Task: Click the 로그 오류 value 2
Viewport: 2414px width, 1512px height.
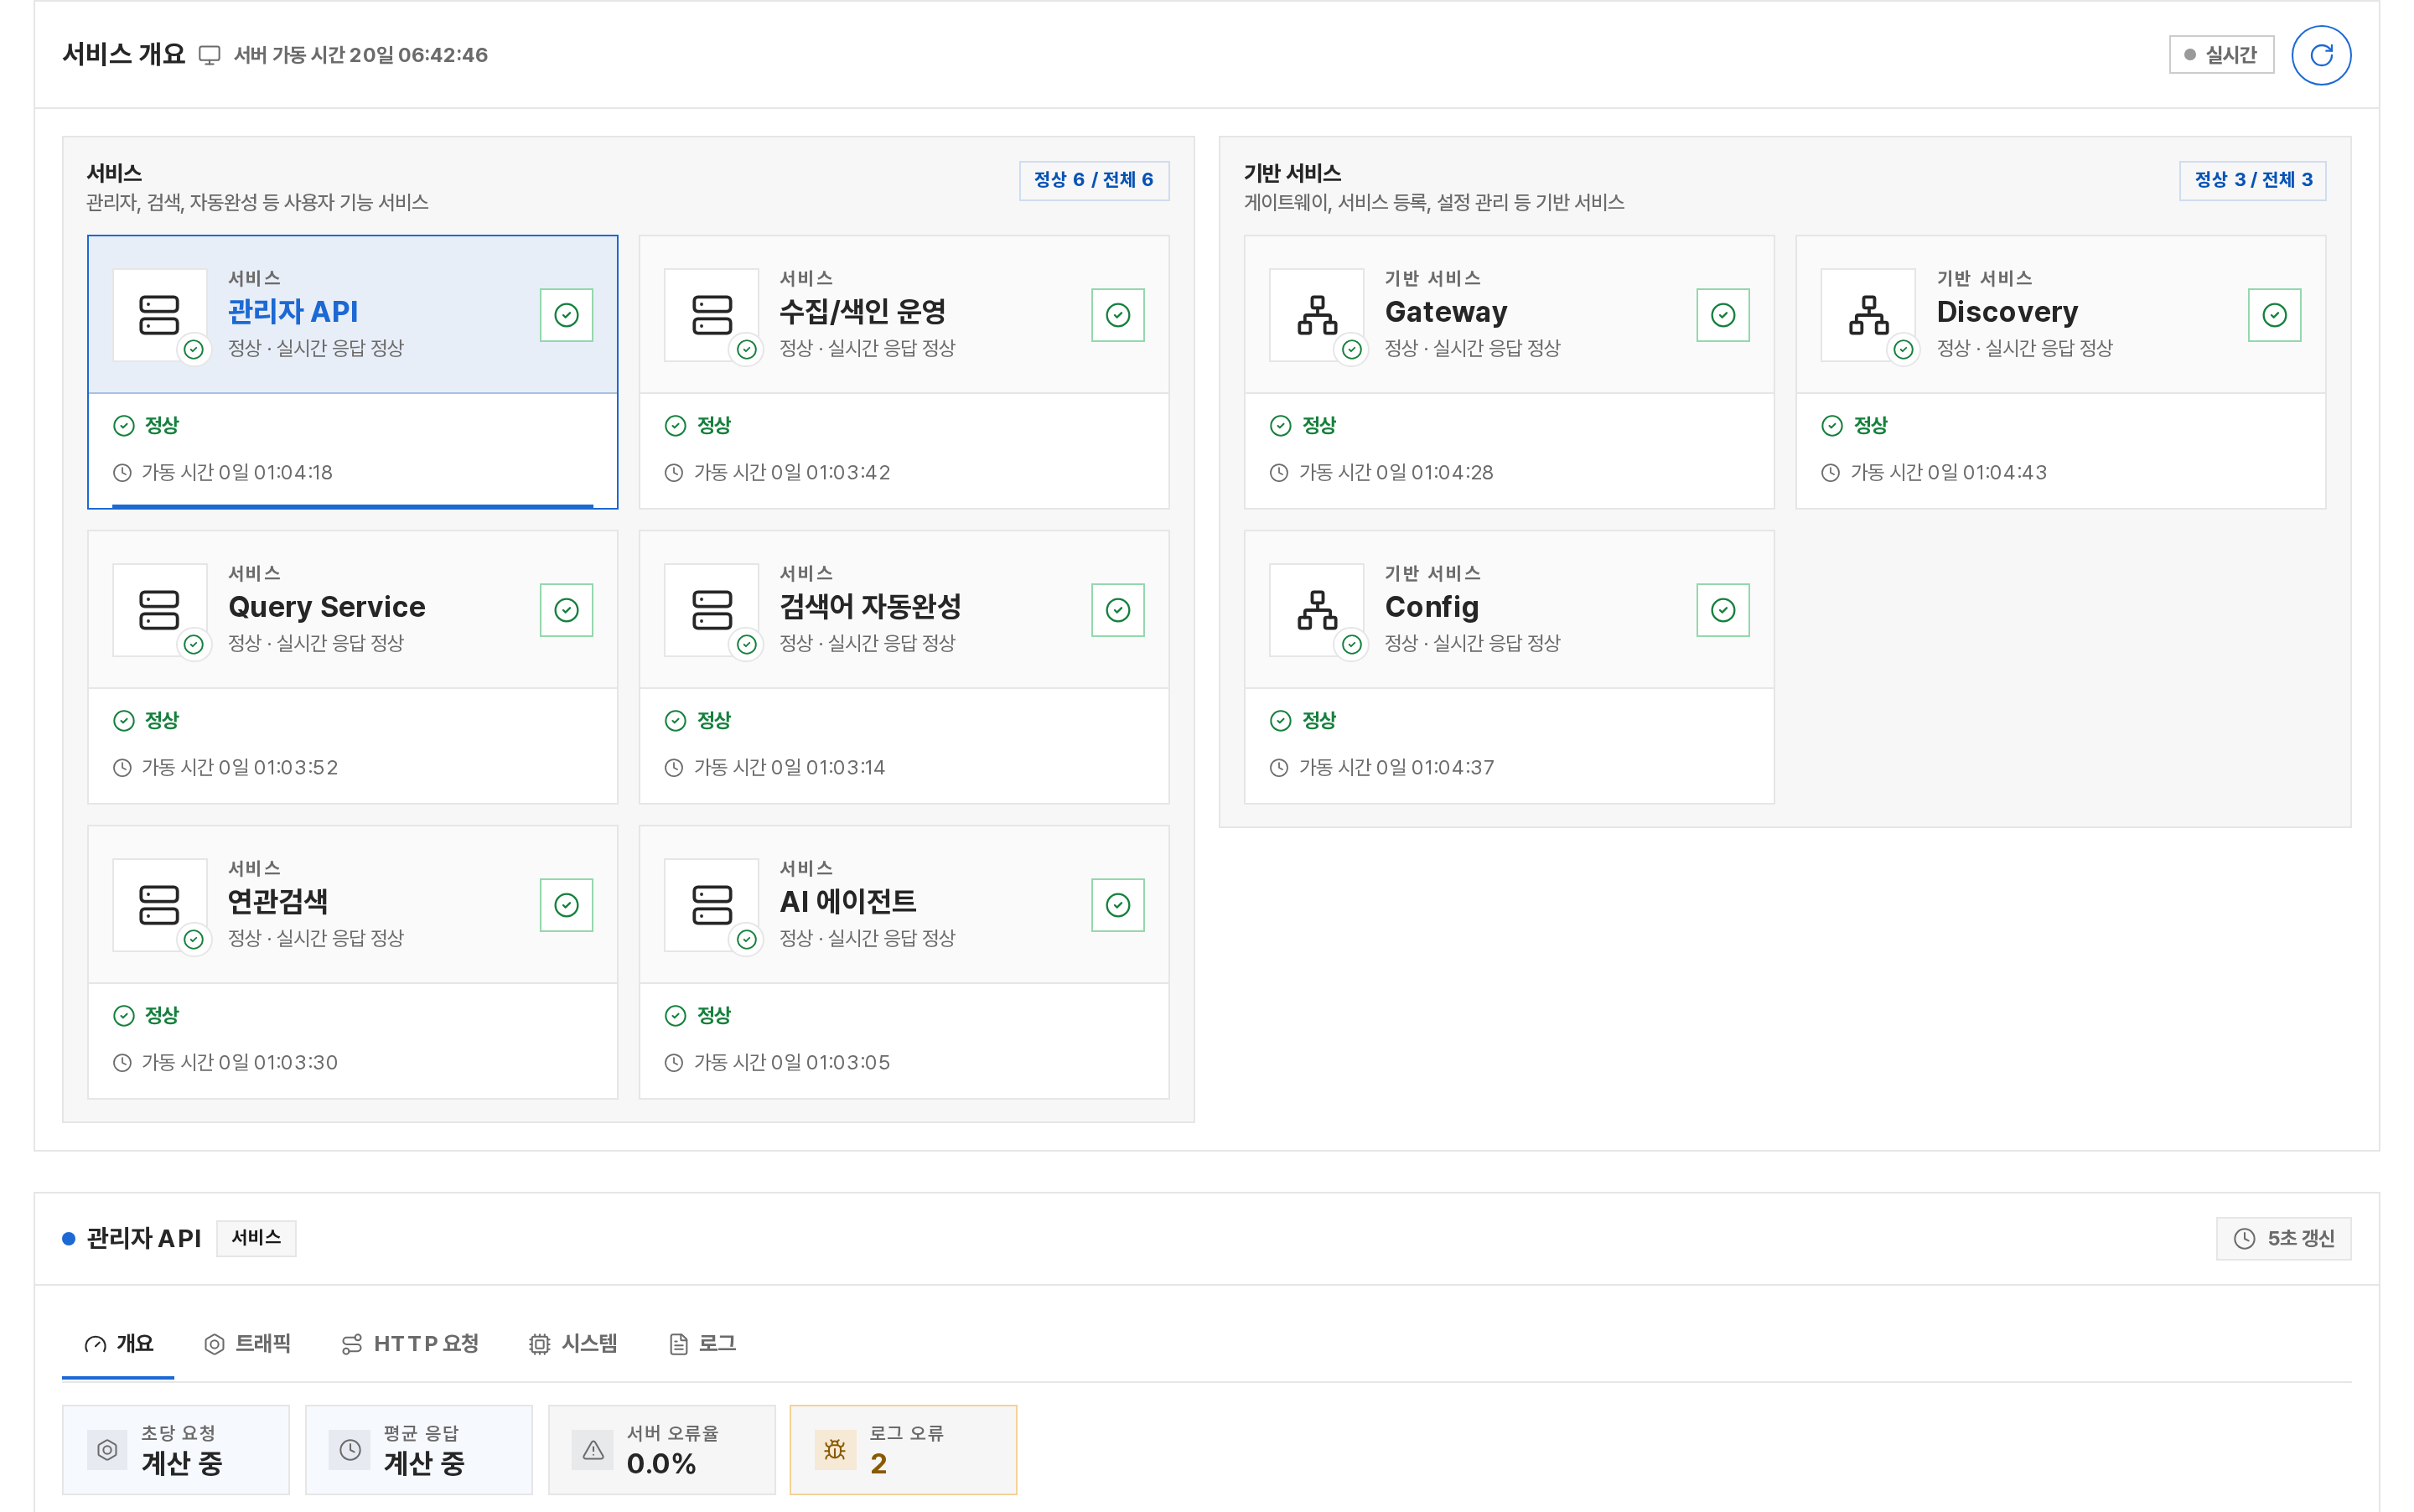Action: click(x=878, y=1463)
